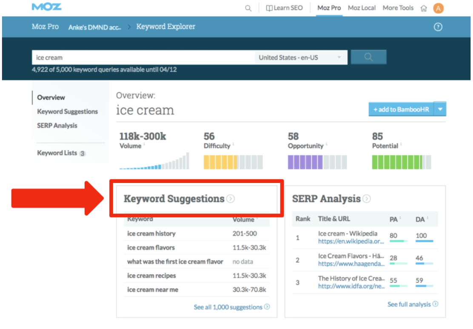Select Keyword Suggestions in the sidebar
Screen dimensions: 473x329
pos(67,111)
